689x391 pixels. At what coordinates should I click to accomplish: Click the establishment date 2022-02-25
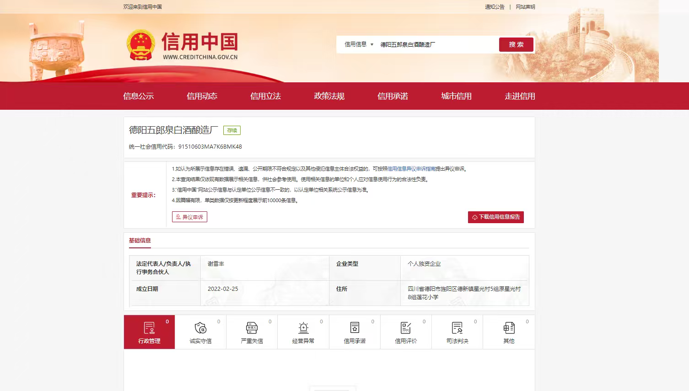click(x=223, y=289)
